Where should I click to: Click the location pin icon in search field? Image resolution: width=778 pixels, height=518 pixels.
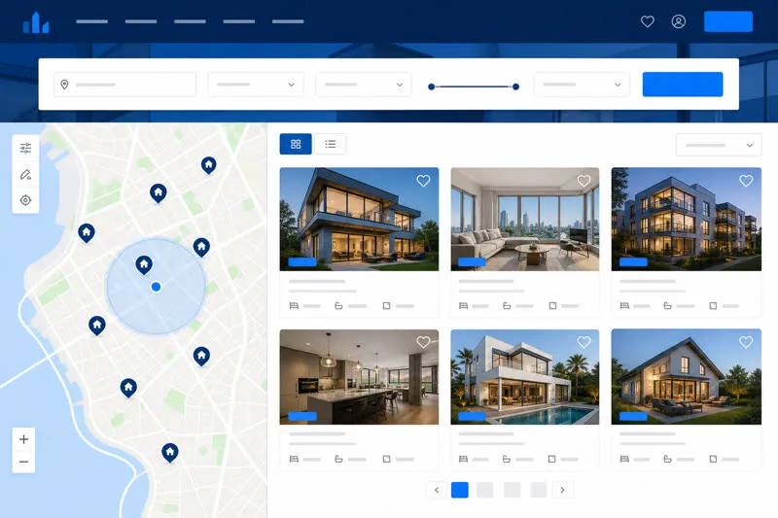point(64,85)
